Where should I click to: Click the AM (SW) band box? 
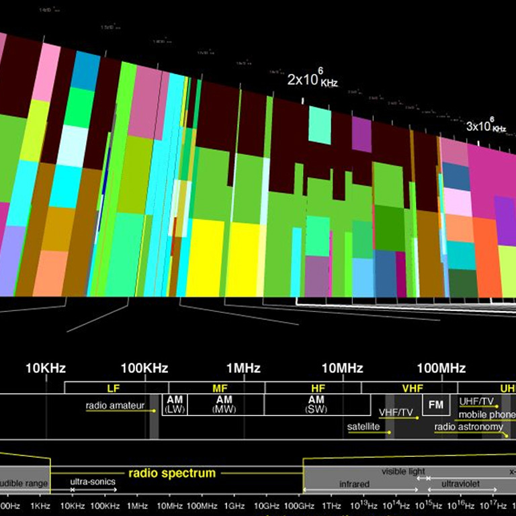tap(316, 404)
